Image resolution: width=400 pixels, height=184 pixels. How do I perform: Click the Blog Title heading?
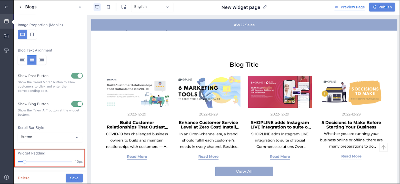coord(244,65)
